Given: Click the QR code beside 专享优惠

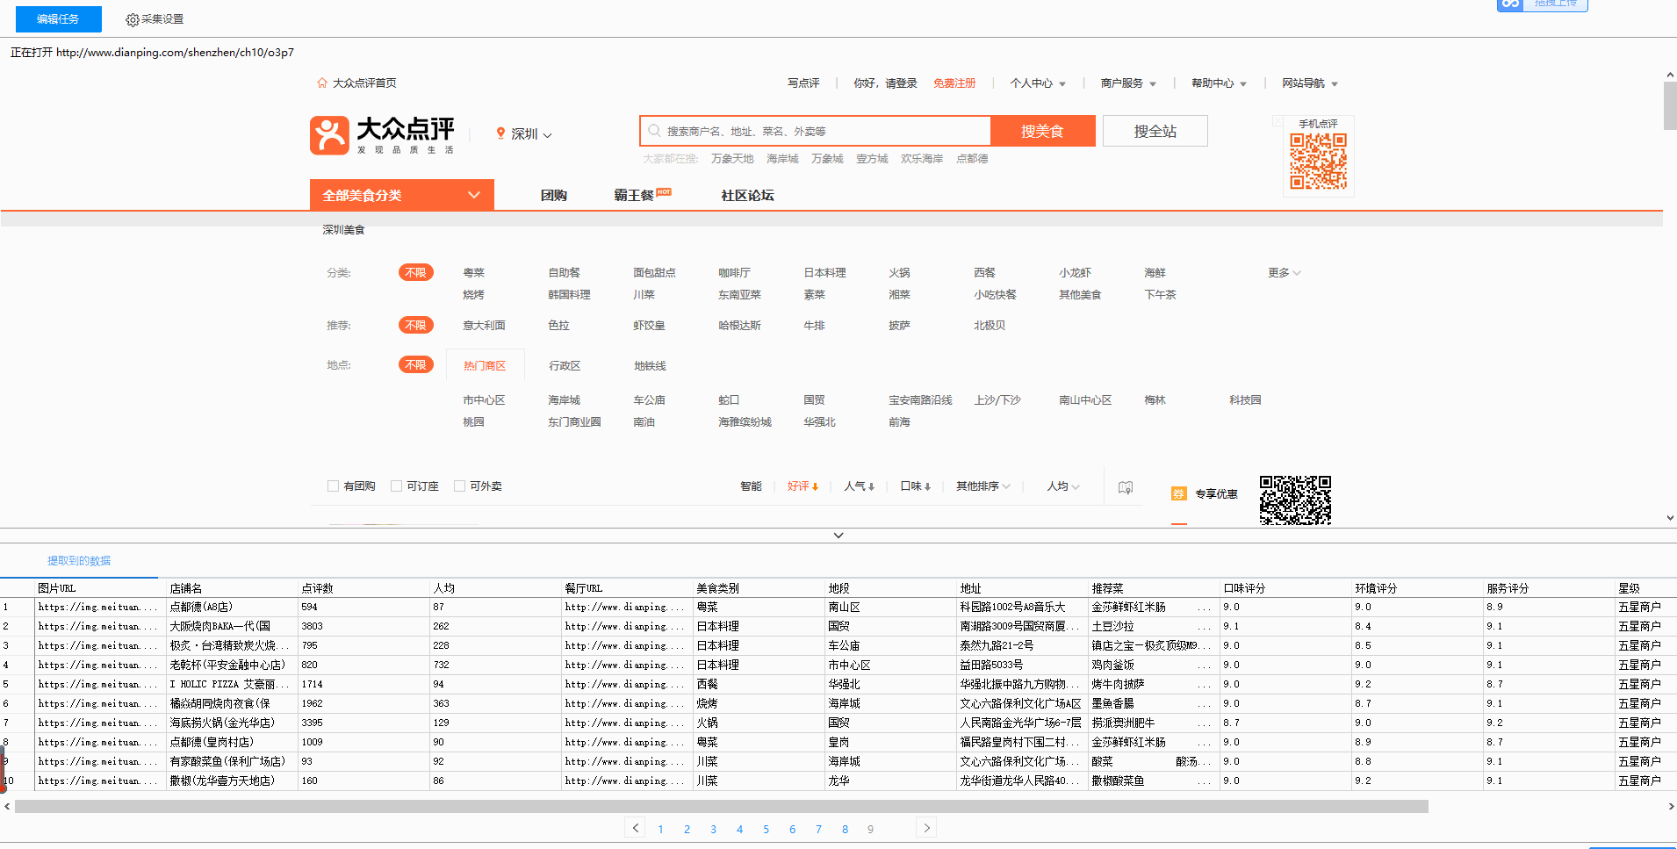Looking at the screenshot, I should pyautogui.click(x=1295, y=500).
